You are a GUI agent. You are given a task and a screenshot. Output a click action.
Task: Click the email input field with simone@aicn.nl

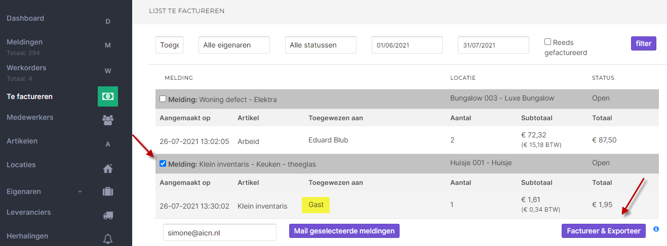click(219, 232)
